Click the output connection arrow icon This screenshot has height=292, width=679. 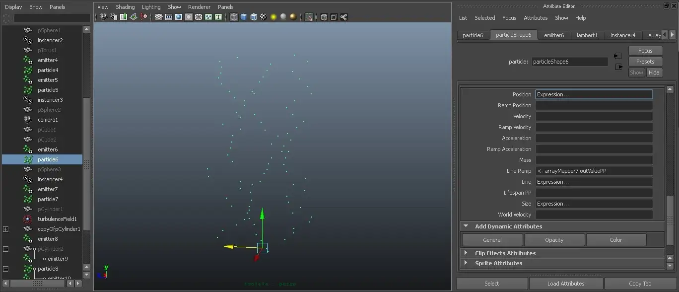[619, 67]
